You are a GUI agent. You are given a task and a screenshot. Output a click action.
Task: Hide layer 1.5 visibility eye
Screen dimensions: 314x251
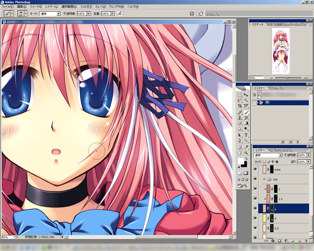coord(255,199)
